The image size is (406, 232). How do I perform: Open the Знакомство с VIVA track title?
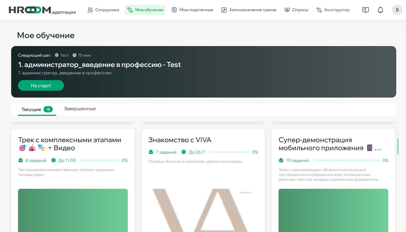pos(180,140)
